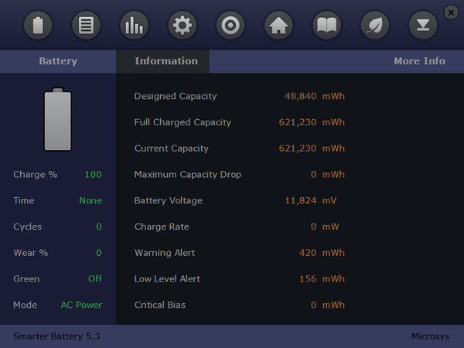Open the More Info tab

(x=419, y=61)
